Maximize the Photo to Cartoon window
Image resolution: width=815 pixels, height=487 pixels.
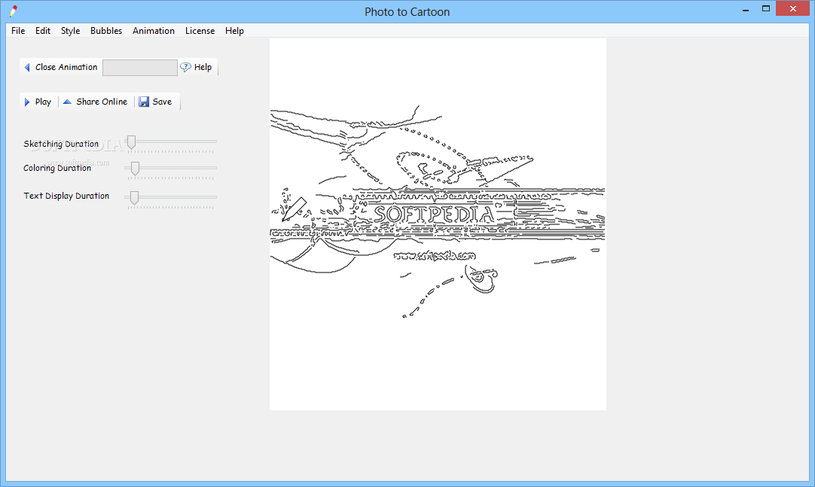(765, 9)
